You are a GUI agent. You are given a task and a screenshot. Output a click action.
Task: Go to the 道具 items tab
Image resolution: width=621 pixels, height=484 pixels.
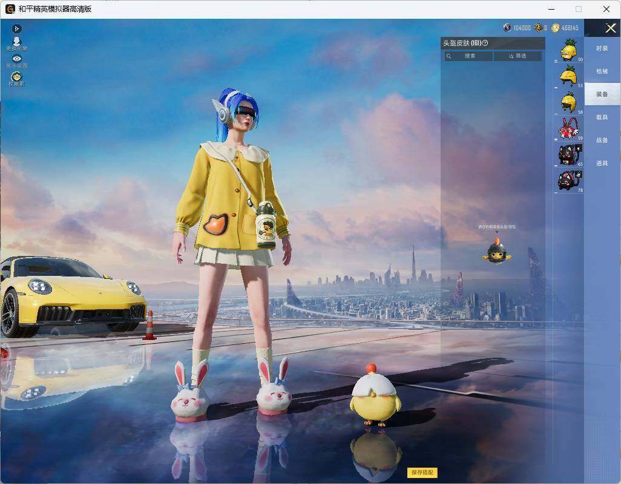coord(602,163)
